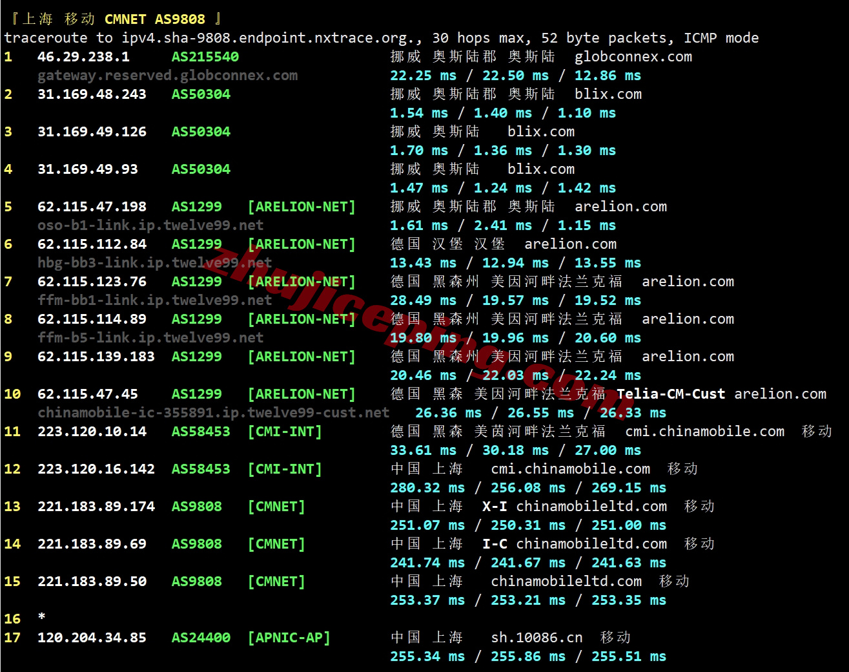Select latency 241.74 ms on hop 14
Image resolution: width=849 pixels, height=672 pixels.
(x=427, y=563)
